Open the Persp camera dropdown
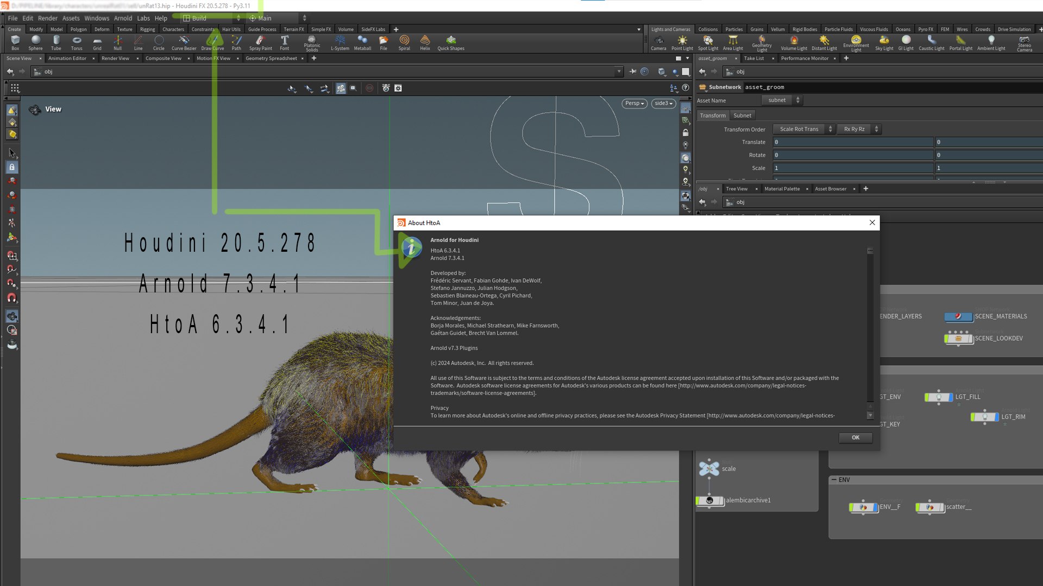This screenshot has width=1043, height=586. point(634,103)
